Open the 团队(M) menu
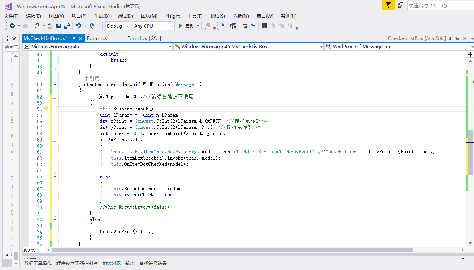474x270 pixels. coord(149,16)
